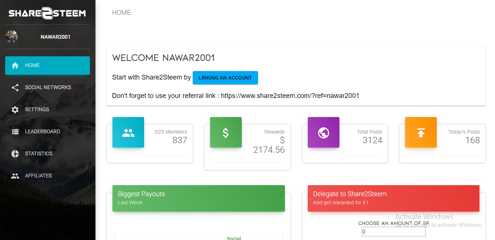Viewport: 495px width, 240px height.
Task: Click the Settings gear icon
Action: pyautogui.click(x=15, y=110)
